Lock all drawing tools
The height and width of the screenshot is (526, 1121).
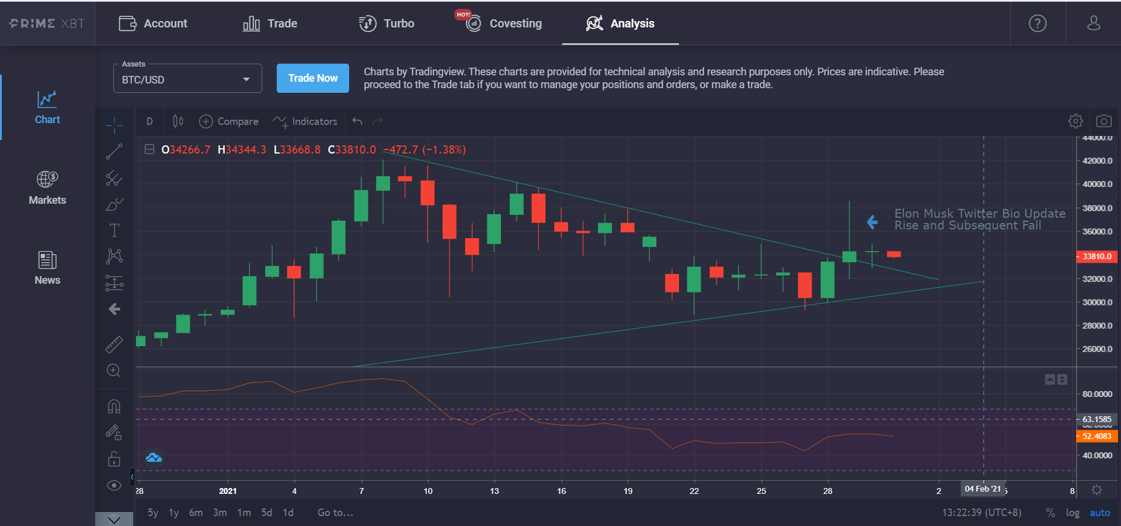114,459
